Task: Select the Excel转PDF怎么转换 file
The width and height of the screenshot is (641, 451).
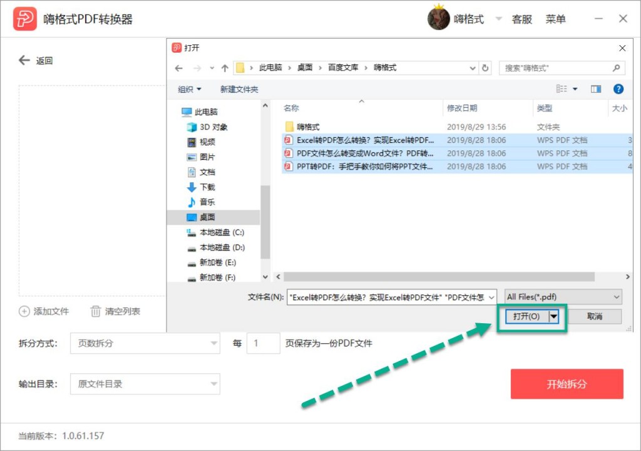Action: (457, 140)
